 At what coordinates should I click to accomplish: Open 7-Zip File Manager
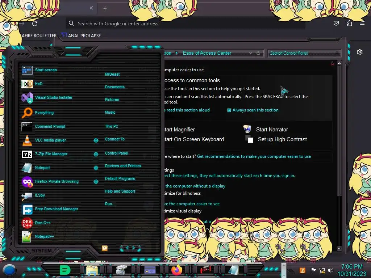(x=27, y=154)
